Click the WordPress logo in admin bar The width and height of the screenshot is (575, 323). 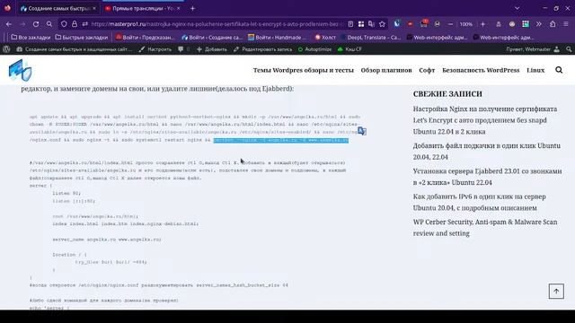[6, 49]
